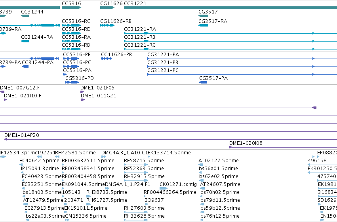Viewport: 337px width, 222px height.
Task: Click the CG5316 gene label
Action: [x=71, y=4]
